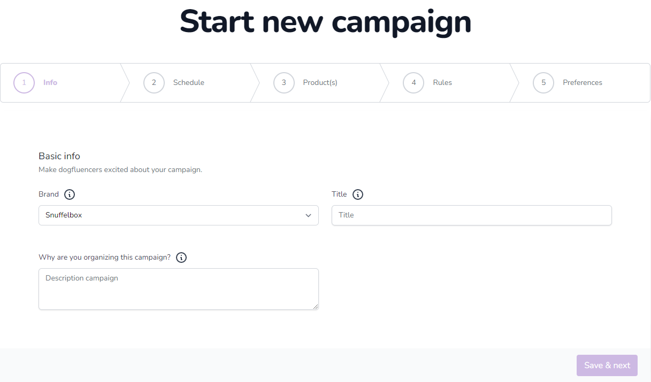Image resolution: width=651 pixels, height=382 pixels.
Task: Open the Rules step
Action: (442, 82)
